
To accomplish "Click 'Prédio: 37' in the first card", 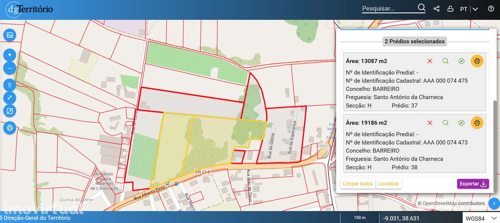I will coord(405,105).
